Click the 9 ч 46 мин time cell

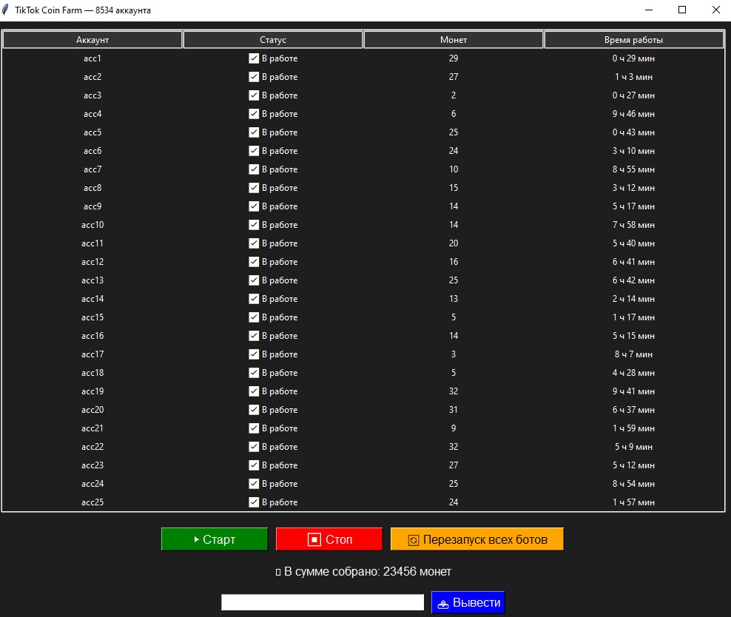633,114
